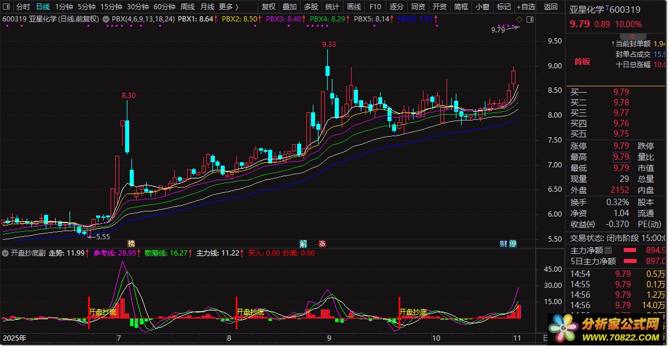Image resolution: width=669 pixels, height=347 pixels.
Task: Toggle 简框 simple frame mode
Action: tap(461, 7)
